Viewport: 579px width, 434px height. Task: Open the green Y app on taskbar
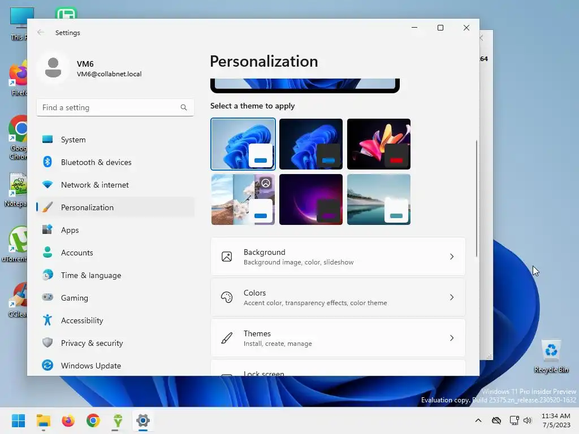point(118,420)
